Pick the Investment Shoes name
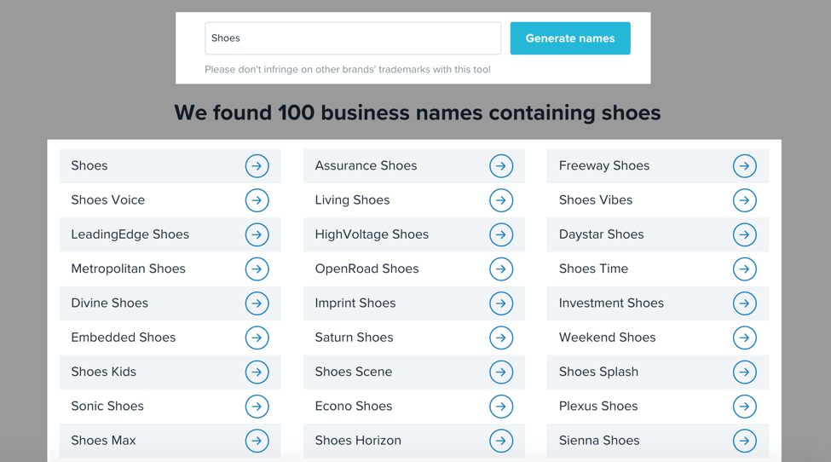 tap(612, 303)
